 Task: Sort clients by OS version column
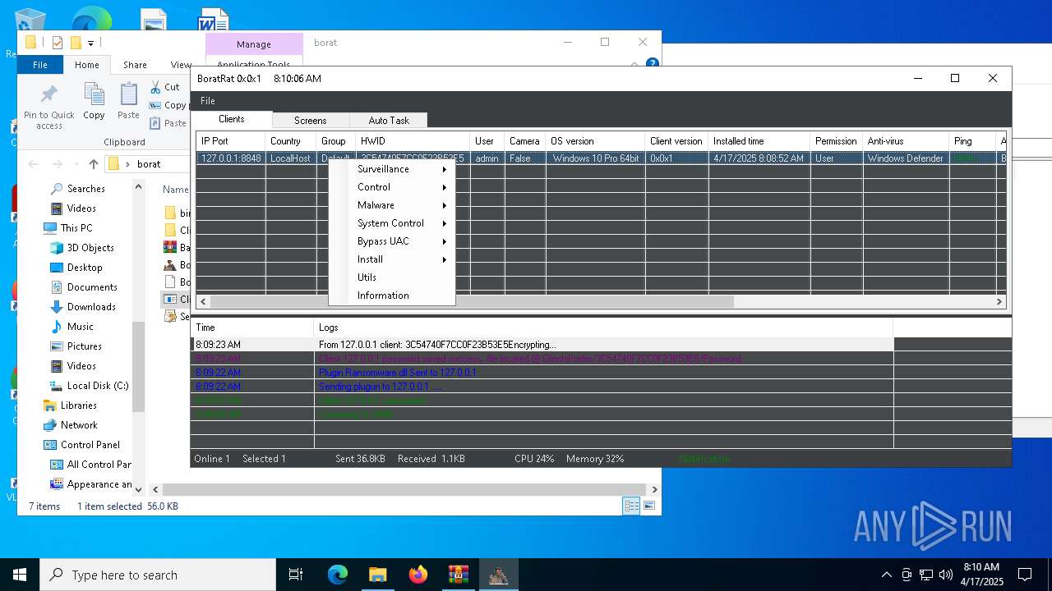[595, 141]
